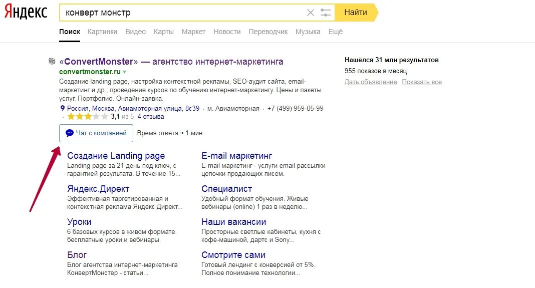The width and height of the screenshot is (535, 288).
Task: Open the Создание Landing page sitelink
Action: point(116,156)
